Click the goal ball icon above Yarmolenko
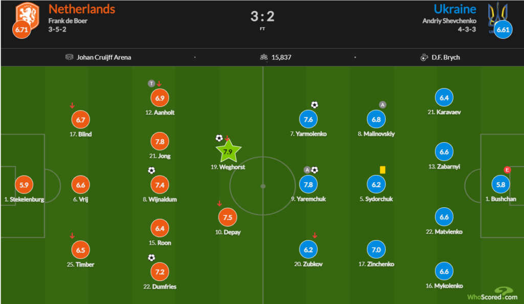Screen dimensions: 524x304 314,105
